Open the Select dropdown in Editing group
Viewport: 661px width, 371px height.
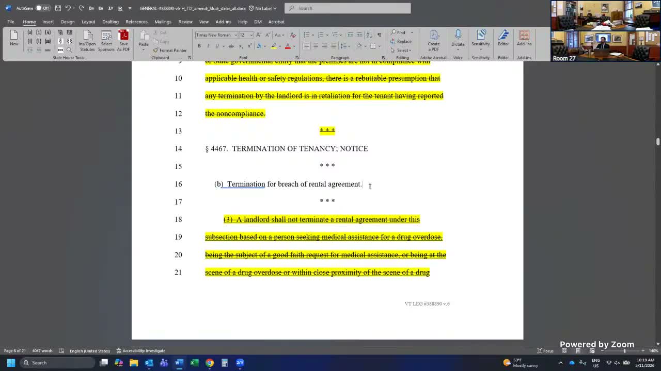(401, 50)
